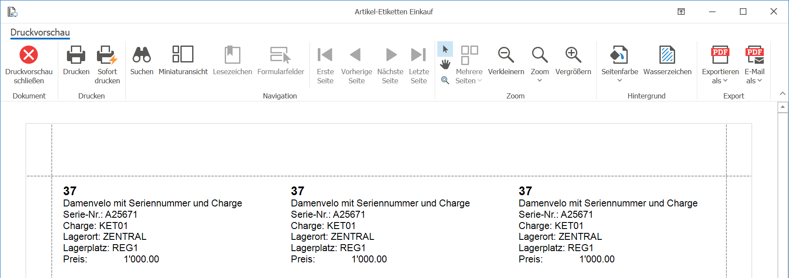Screen dimensions: 789x278
Task: Open the E-Mail als PDF dropdown
Action: pyautogui.click(x=754, y=64)
